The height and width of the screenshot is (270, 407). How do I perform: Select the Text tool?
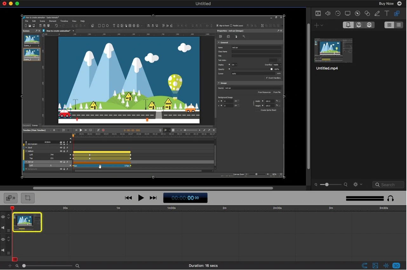point(387,13)
